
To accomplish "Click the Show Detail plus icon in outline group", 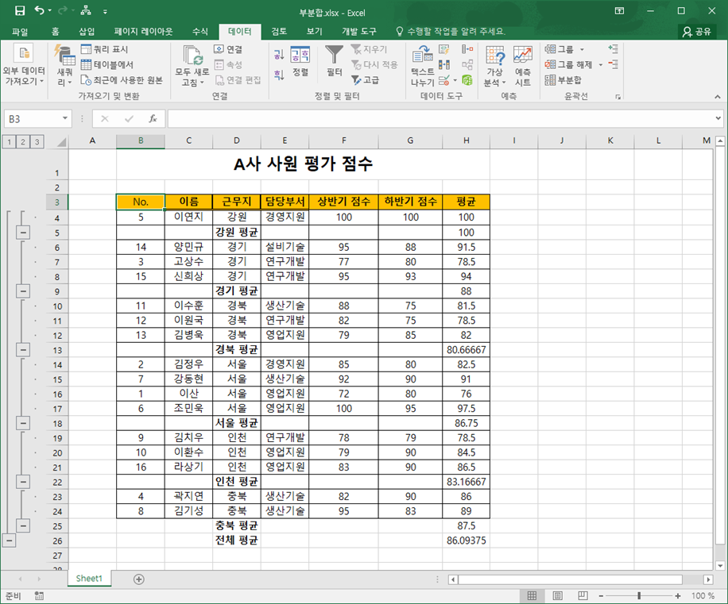I will click(613, 48).
